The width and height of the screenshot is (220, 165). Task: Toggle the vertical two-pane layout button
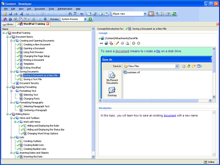pos(162,14)
